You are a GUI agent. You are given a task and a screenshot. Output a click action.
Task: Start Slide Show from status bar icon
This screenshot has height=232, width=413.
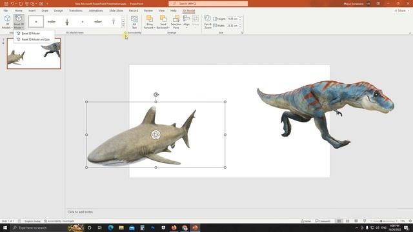click(x=365, y=221)
